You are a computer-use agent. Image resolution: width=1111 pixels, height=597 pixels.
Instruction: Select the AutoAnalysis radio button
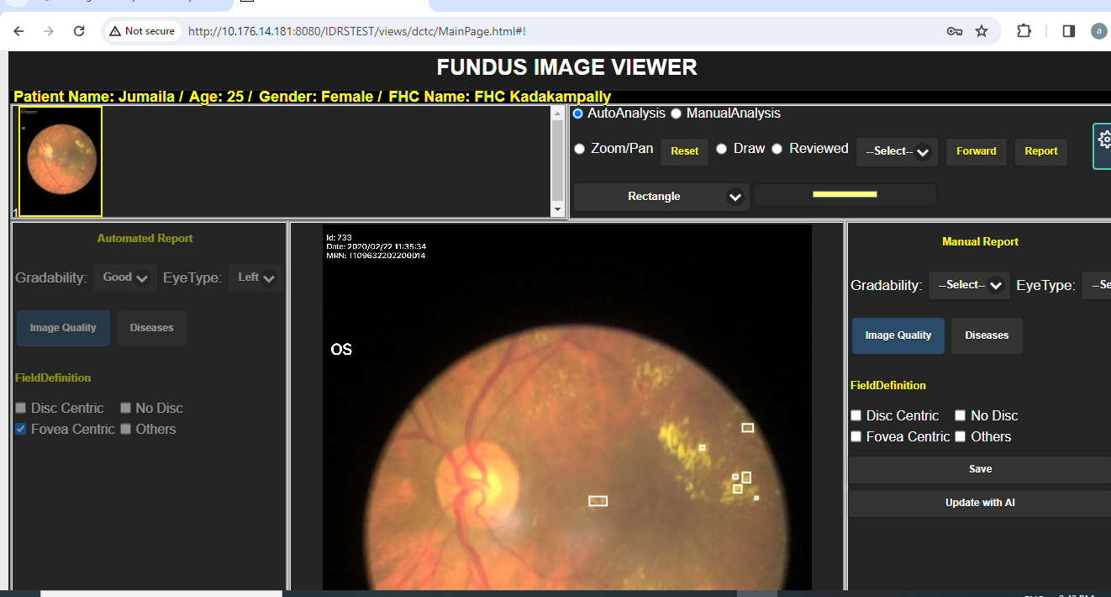pos(578,114)
